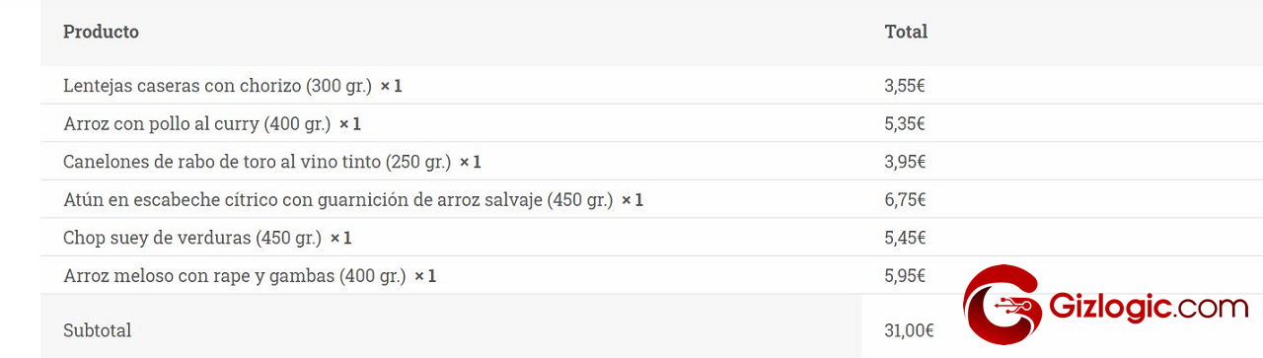Click Arroz meloso con rape y gambas
Viewport: 1263px width, 358px height.
coord(234,276)
